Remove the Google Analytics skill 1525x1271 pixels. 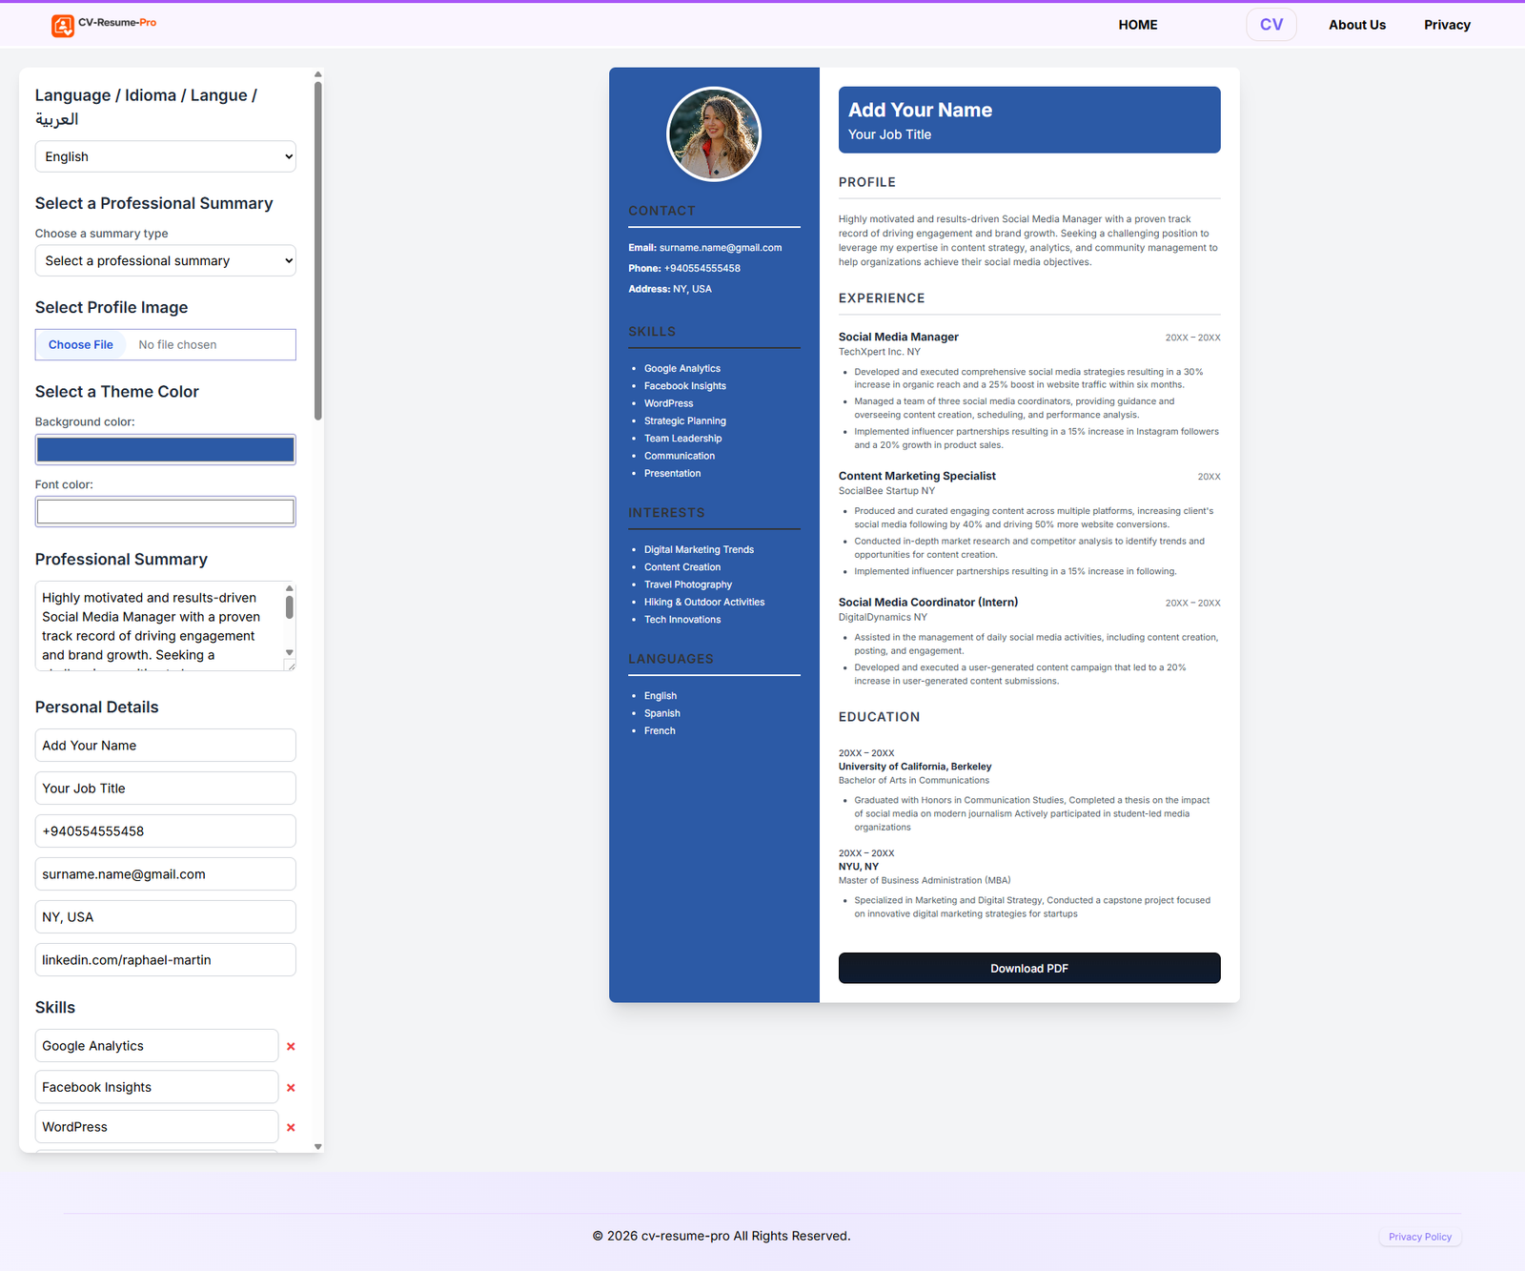pos(291,1047)
